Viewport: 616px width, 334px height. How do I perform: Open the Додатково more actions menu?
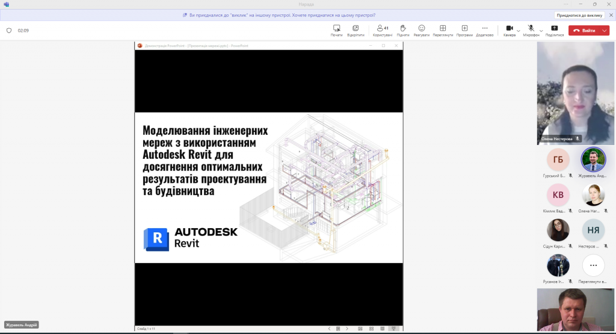pyautogui.click(x=485, y=28)
